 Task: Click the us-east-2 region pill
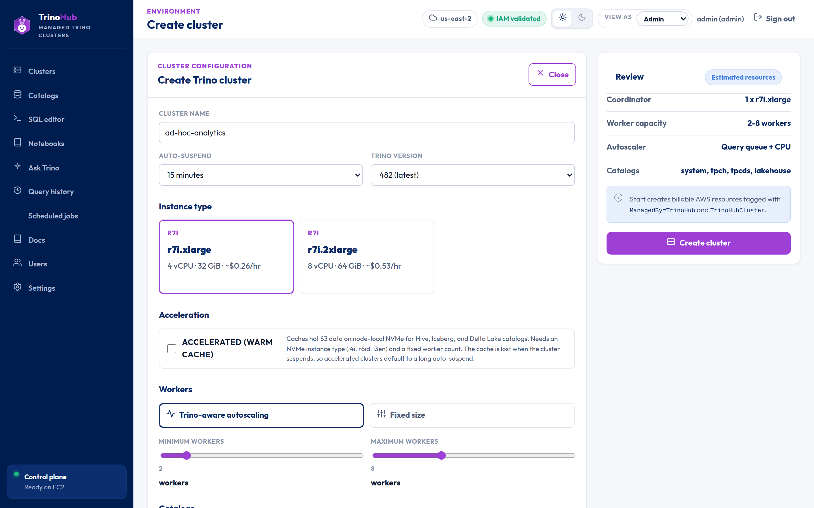point(450,18)
